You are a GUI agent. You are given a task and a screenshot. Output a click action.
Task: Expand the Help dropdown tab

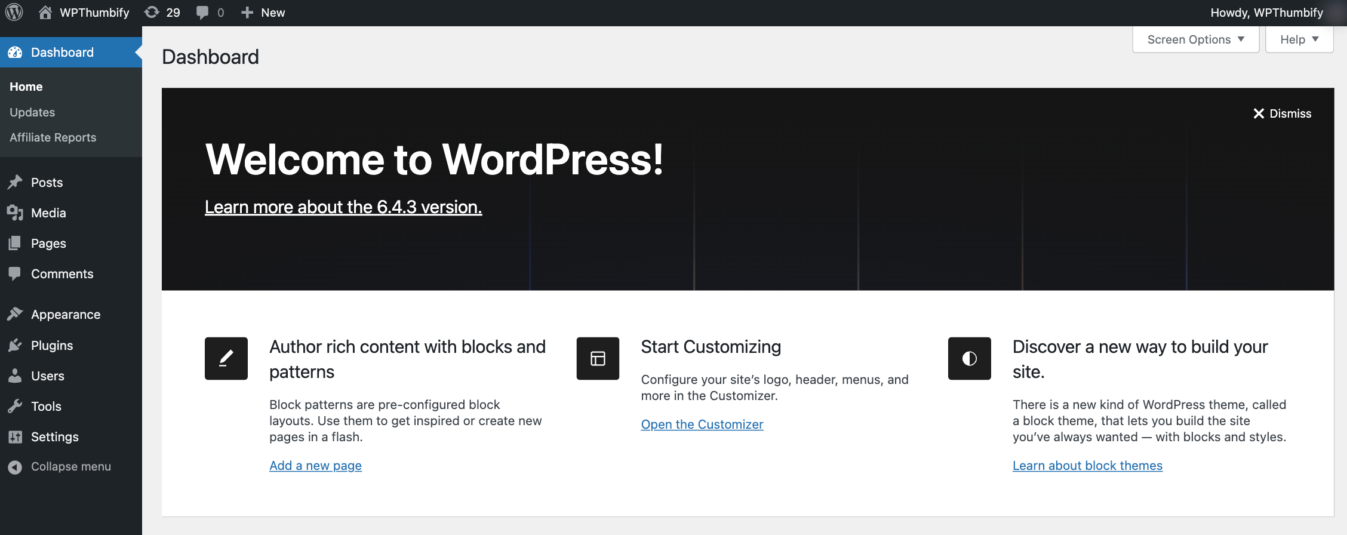coord(1299,39)
